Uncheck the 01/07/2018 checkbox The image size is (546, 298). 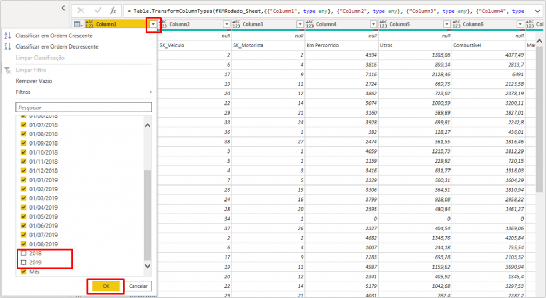click(x=23, y=125)
